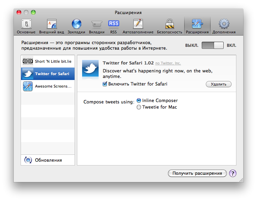257x201 pixels.
Task: Choose the Inline Composer radio option
Action: [139, 101]
